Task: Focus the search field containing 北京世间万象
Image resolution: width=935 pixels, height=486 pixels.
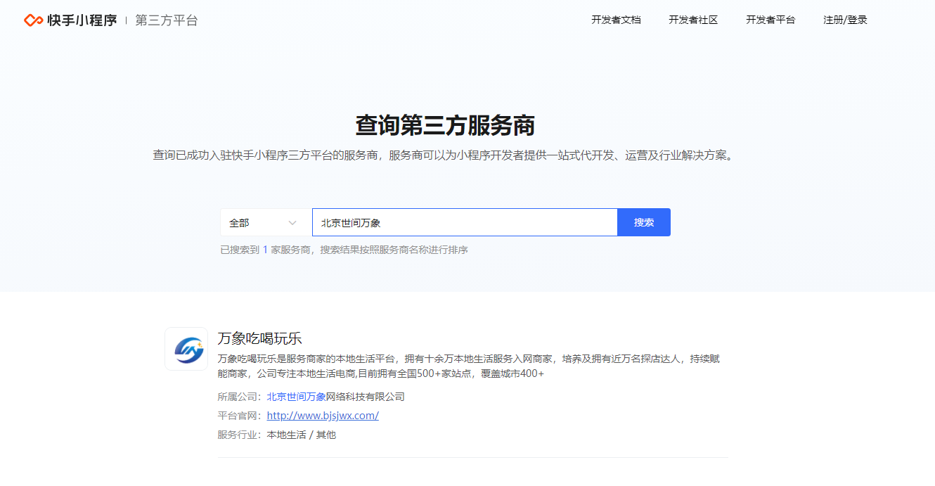Action: click(465, 222)
